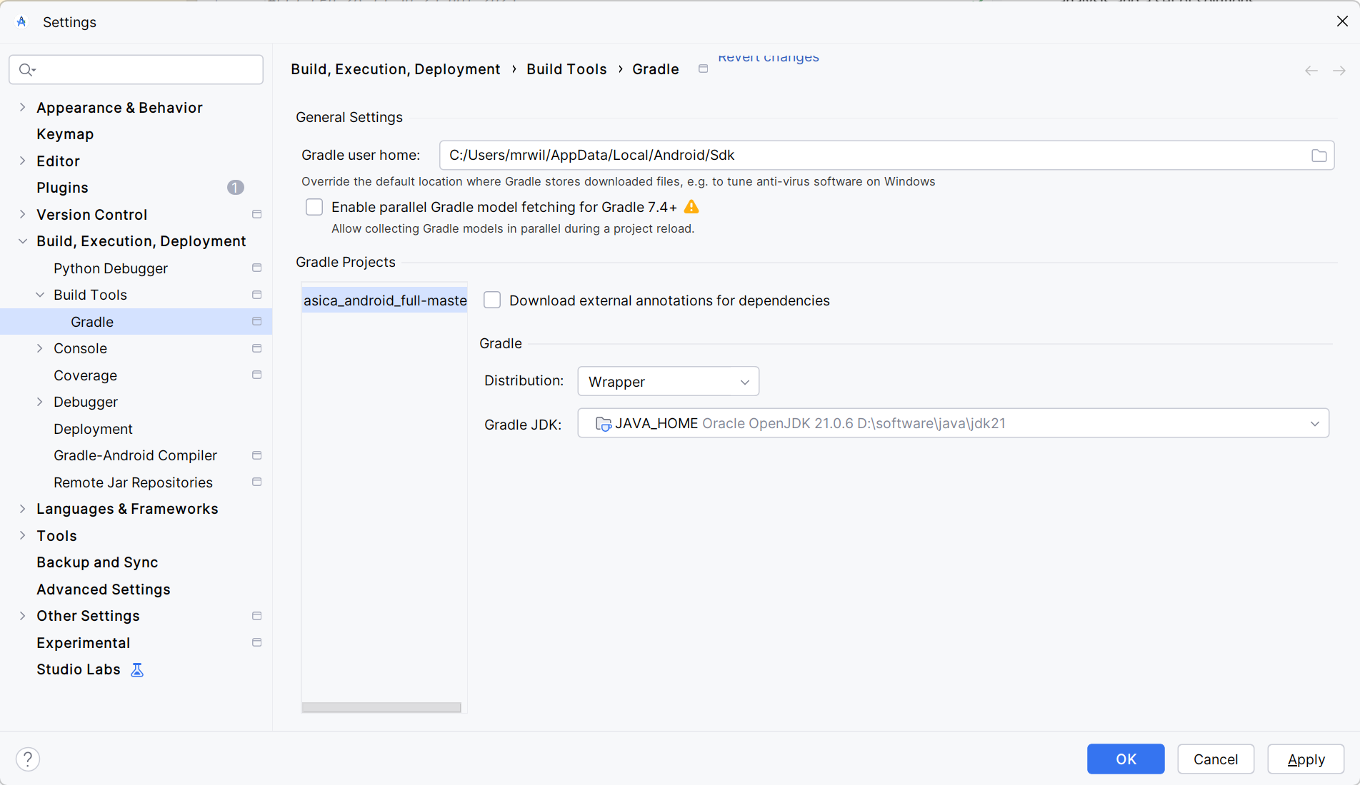Click project-level icon beside Experimental
Image resolution: width=1360 pixels, height=785 pixels.
click(x=257, y=642)
